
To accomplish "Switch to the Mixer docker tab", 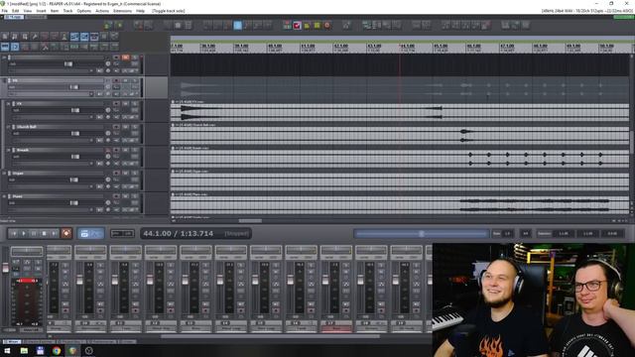I will click(12, 341).
